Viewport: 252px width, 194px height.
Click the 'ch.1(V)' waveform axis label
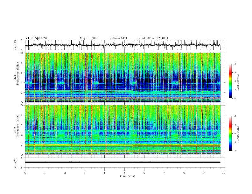15,45
